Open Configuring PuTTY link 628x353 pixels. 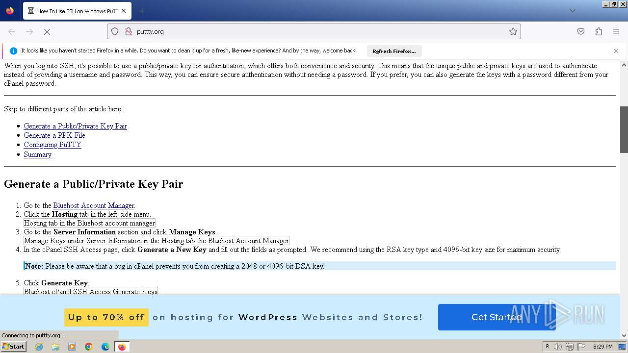coord(52,145)
